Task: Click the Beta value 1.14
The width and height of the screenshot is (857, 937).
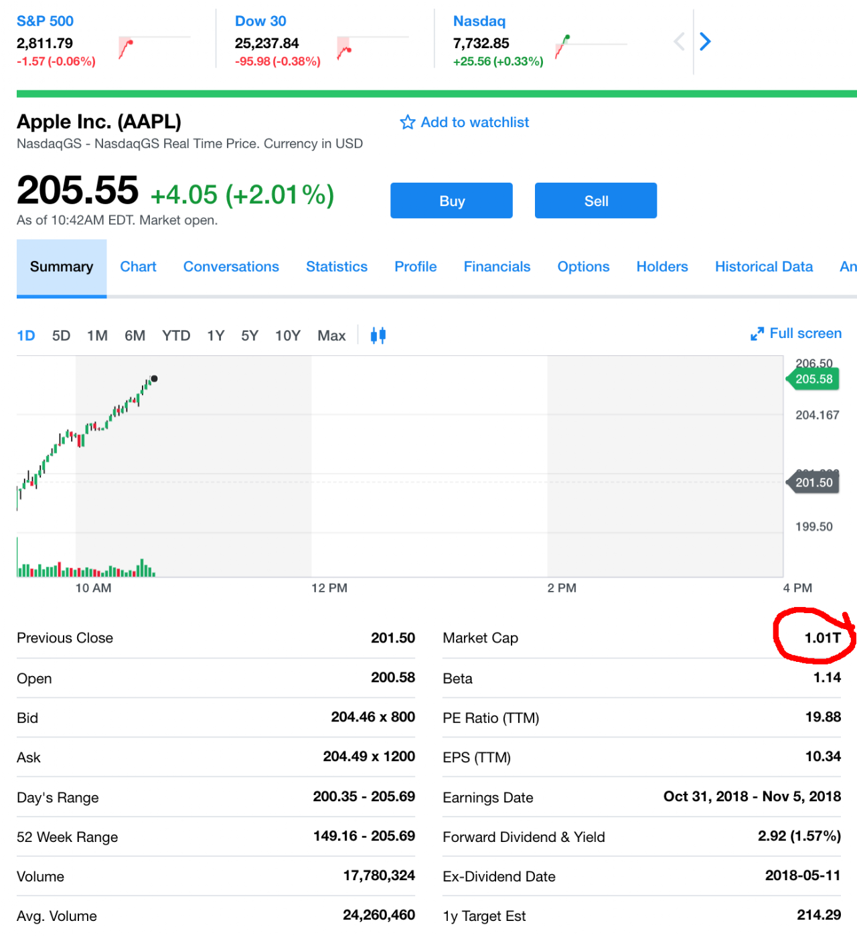Action: (827, 677)
